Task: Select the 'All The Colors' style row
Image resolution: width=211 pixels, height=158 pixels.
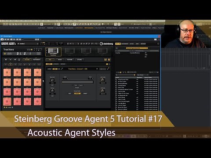Action: [x=136, y=82]
